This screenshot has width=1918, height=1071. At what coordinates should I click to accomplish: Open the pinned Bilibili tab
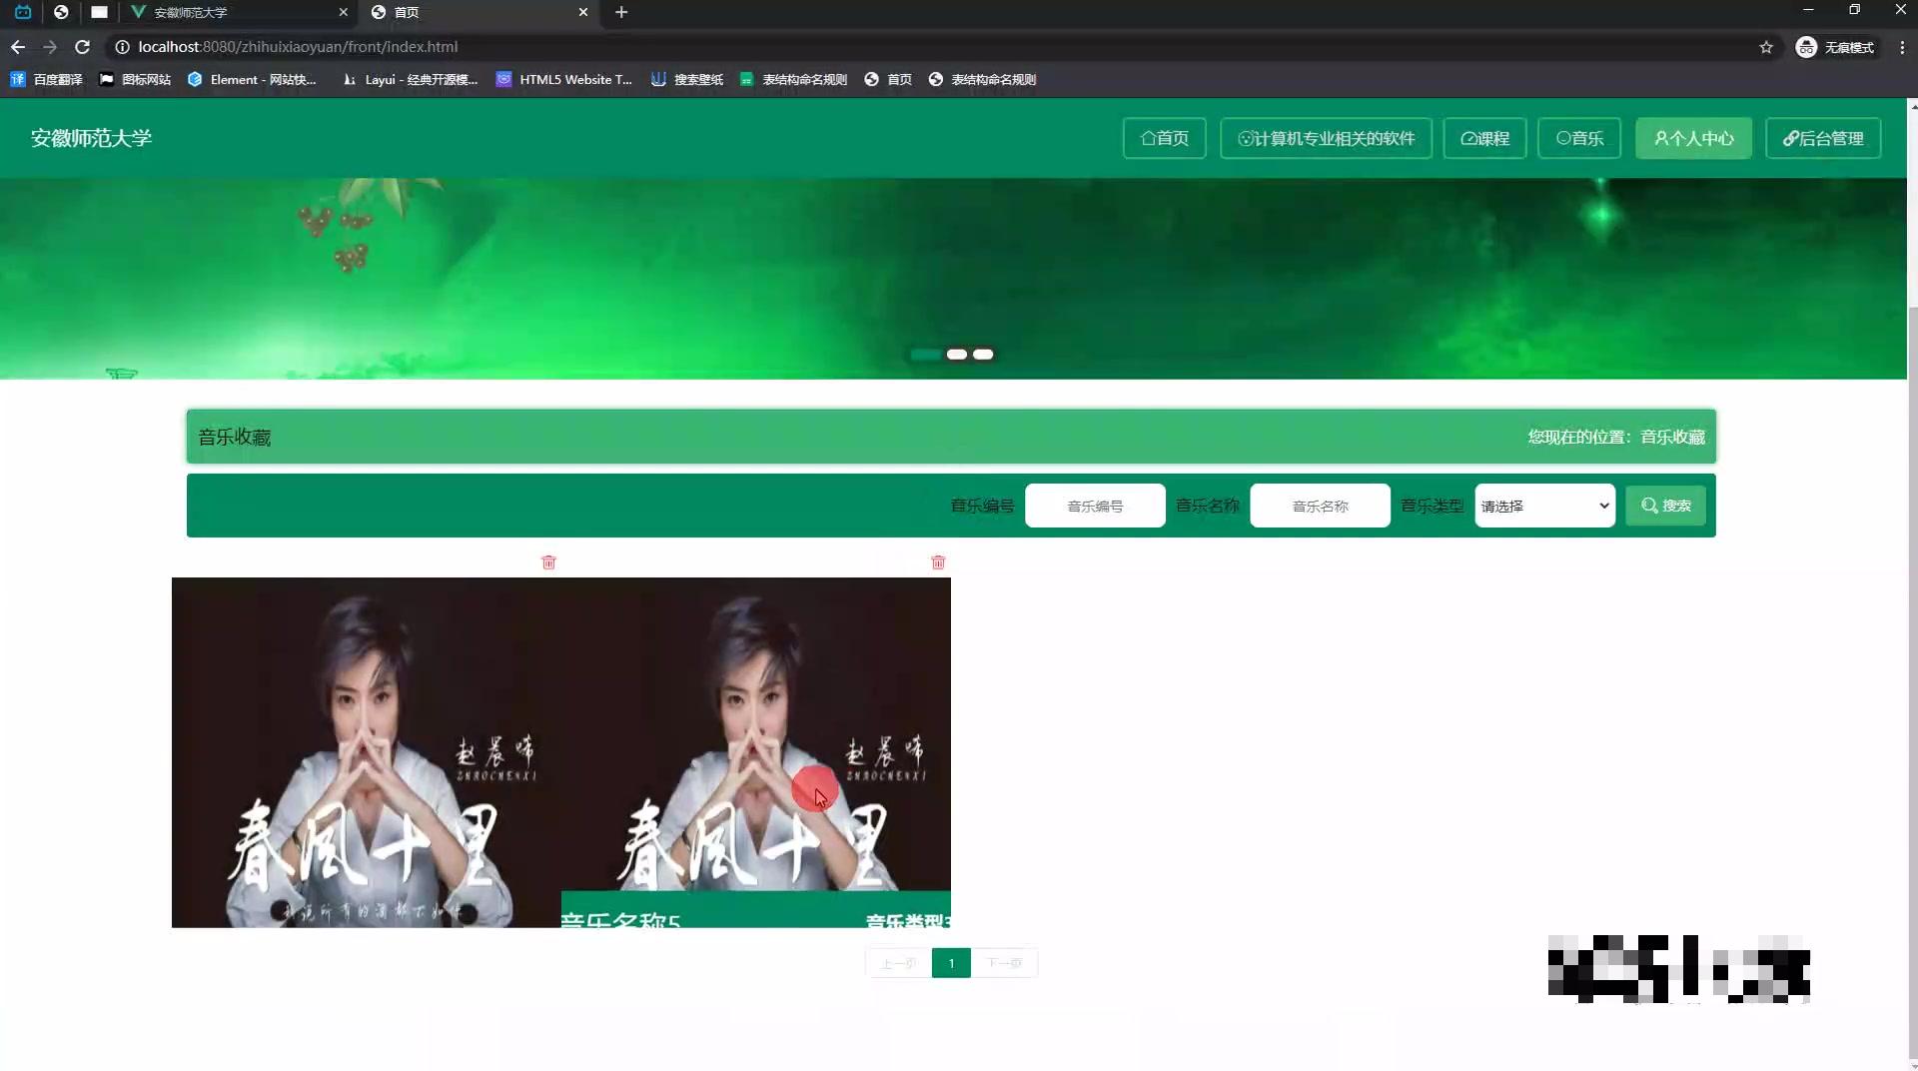click(x=23, y=12)
